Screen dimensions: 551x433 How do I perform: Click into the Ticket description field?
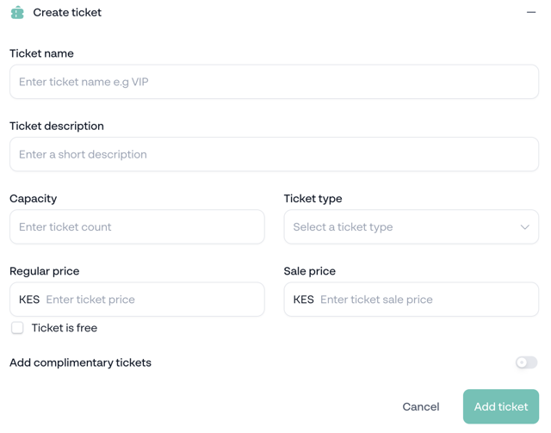(x=274, y=154)
